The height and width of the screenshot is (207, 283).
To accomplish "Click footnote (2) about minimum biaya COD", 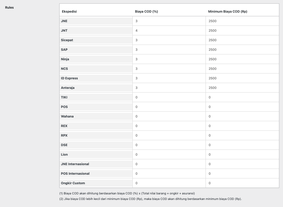I will [150, 199].
